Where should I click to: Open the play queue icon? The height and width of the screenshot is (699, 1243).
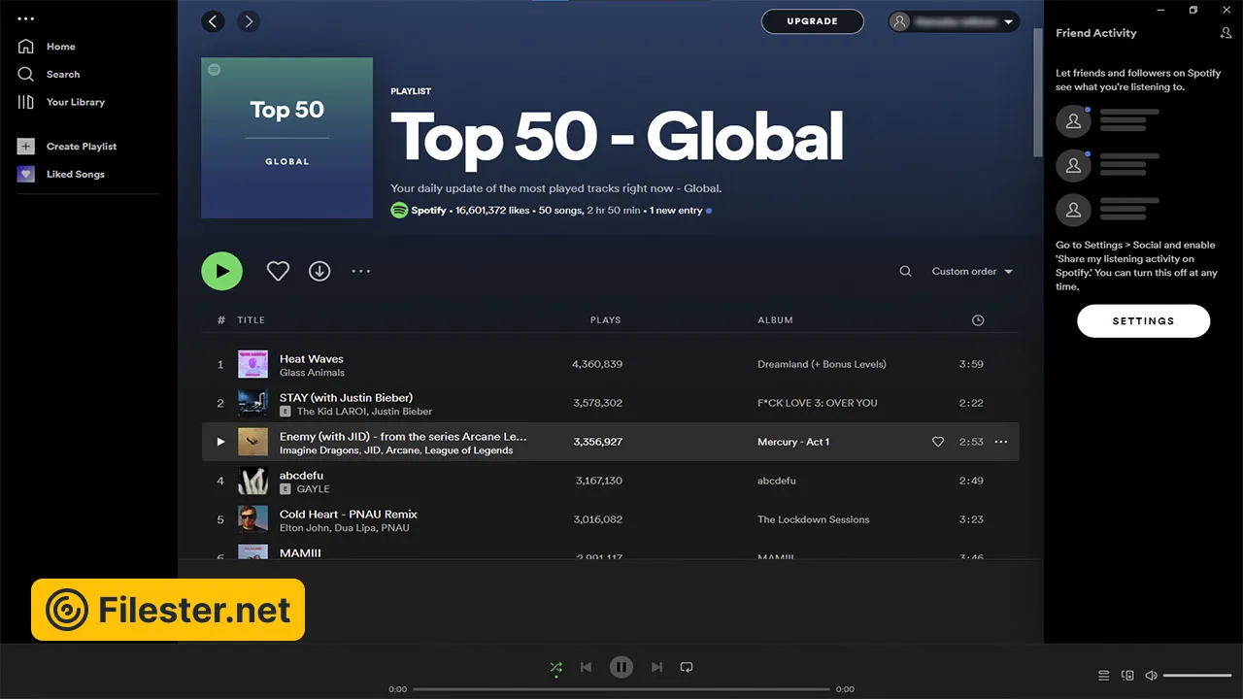(x=1103, y=675)
